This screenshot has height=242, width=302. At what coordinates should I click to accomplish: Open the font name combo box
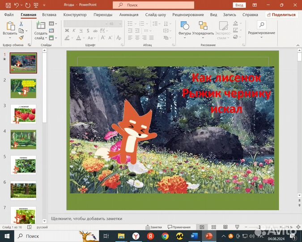86,24
